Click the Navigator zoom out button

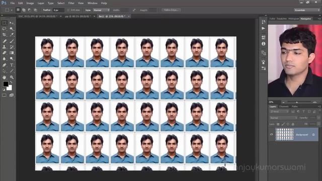point(283,102)
